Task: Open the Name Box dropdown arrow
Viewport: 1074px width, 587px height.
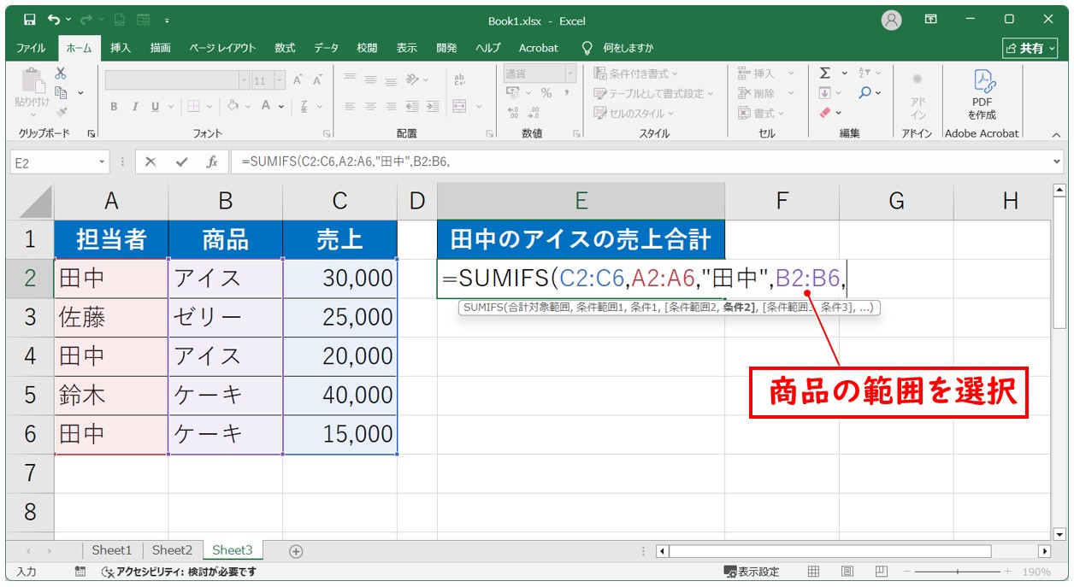Action: pyautogui.click(x=103, y=161)
